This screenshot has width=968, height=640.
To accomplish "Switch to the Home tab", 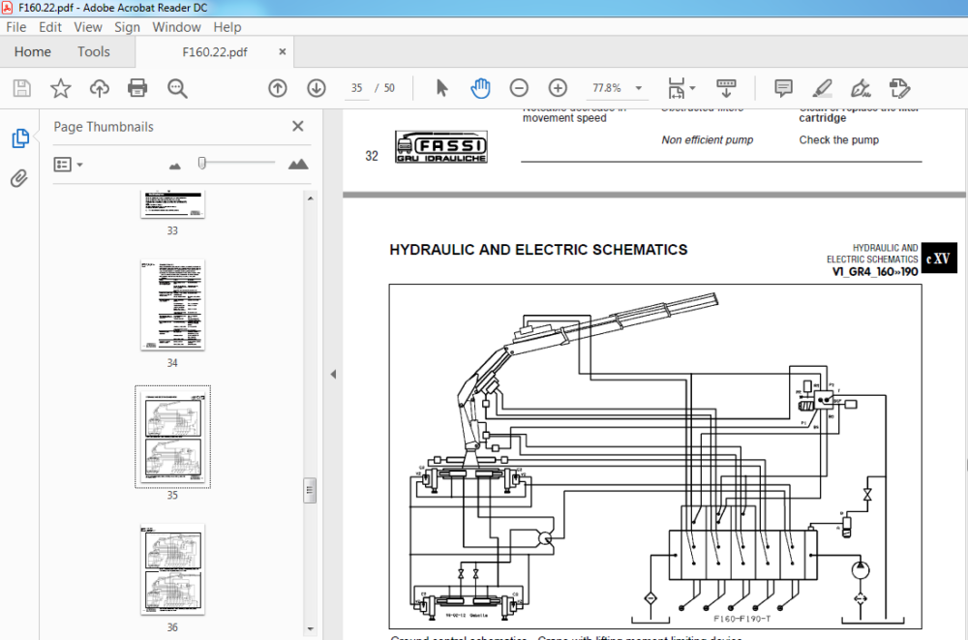I will point(33,52).
